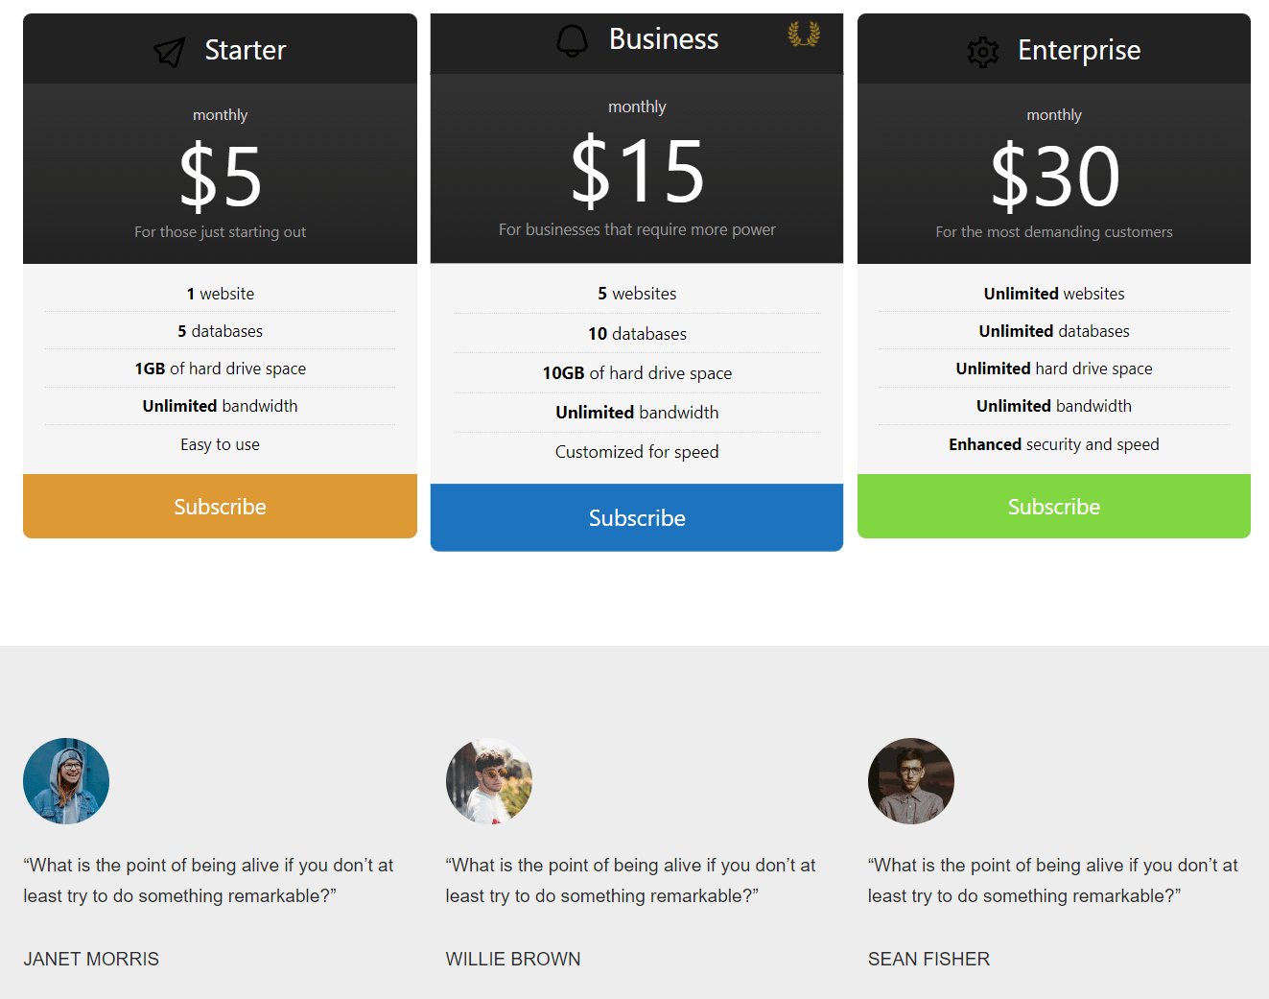Screen dimensions: 1269x999
Task: Click the JANET MORRIS name label
Action: click(91, 958)
